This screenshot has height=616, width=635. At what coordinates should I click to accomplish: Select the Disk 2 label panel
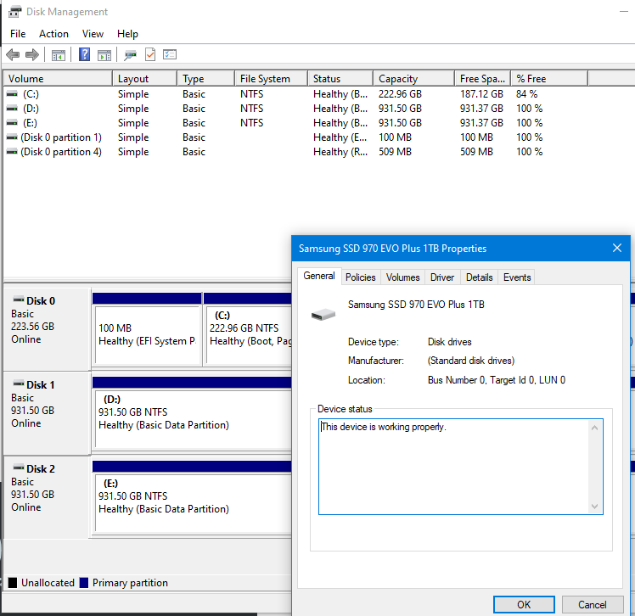[47, 497]
